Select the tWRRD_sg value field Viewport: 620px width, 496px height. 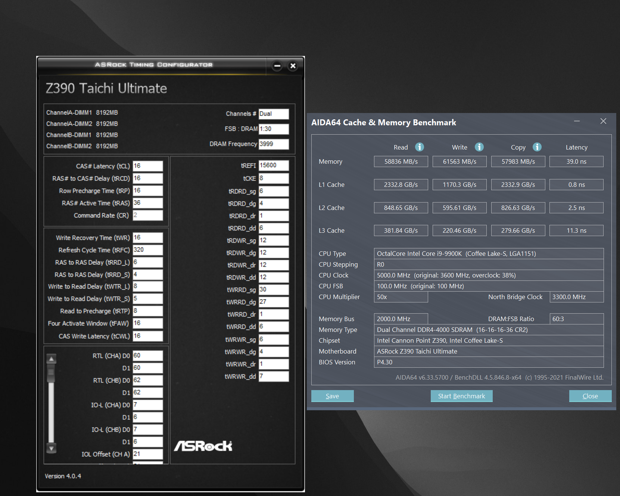(x=274, y=290)
